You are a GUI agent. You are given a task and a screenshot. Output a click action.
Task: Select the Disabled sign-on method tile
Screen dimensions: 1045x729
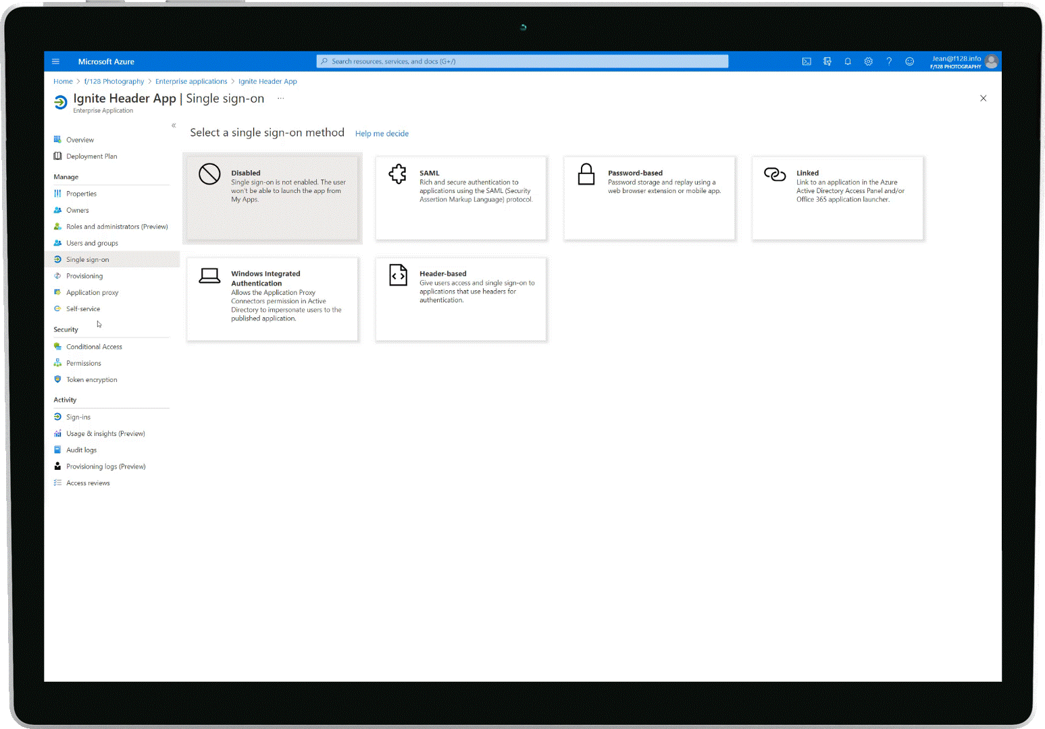pos(272,198)
